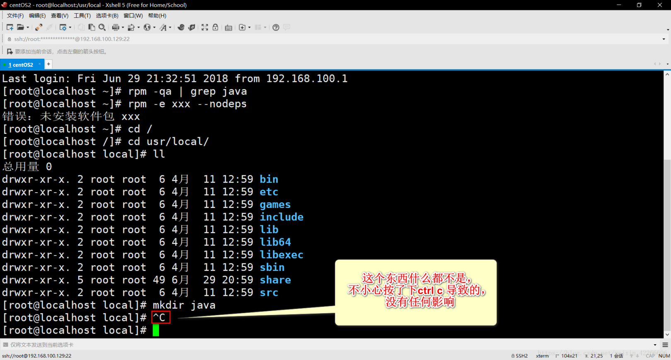Open the 查看(V) menu

[x=60, y=16]
